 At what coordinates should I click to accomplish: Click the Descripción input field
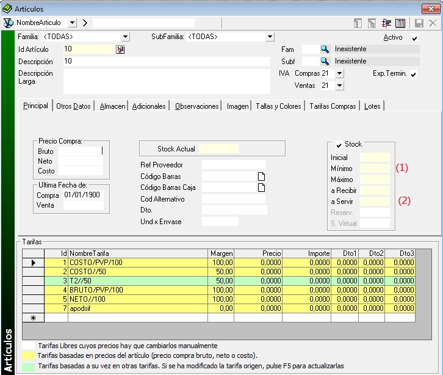pos(167,61)
